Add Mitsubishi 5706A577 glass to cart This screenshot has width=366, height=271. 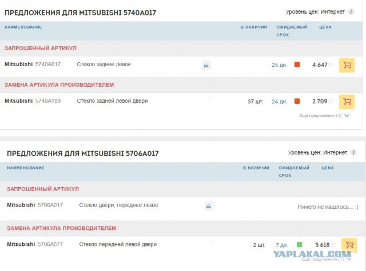(x=349, y=245)
